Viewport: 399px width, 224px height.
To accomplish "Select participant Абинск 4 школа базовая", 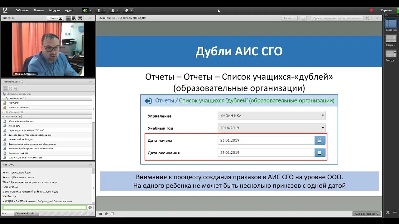I will coord(47,121).
